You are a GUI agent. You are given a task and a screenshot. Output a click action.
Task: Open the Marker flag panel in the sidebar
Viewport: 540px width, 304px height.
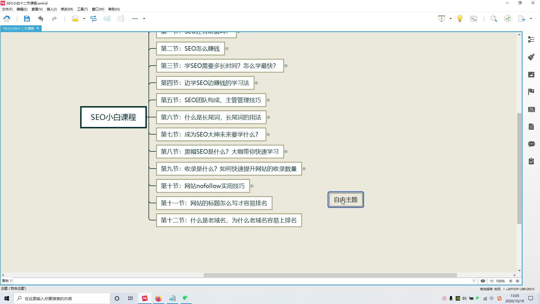[531, 91]
